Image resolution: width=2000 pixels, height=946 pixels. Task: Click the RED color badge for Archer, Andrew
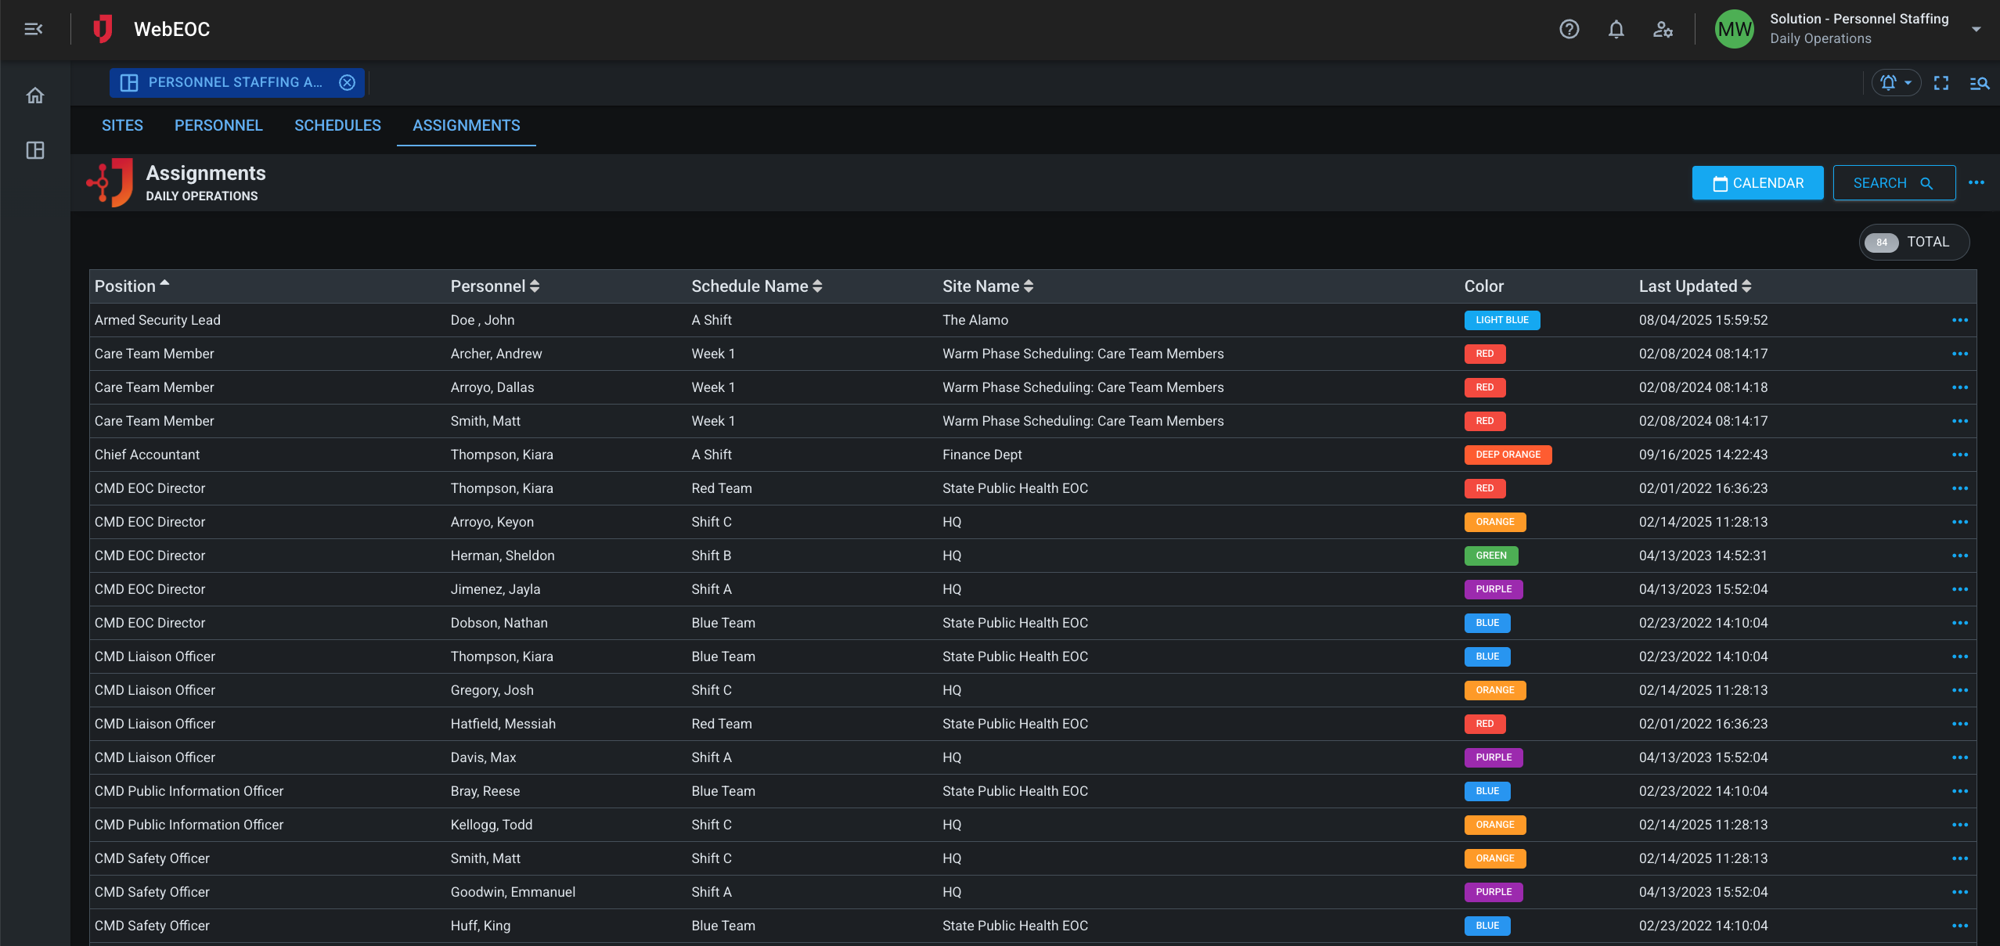[1484, 354]
